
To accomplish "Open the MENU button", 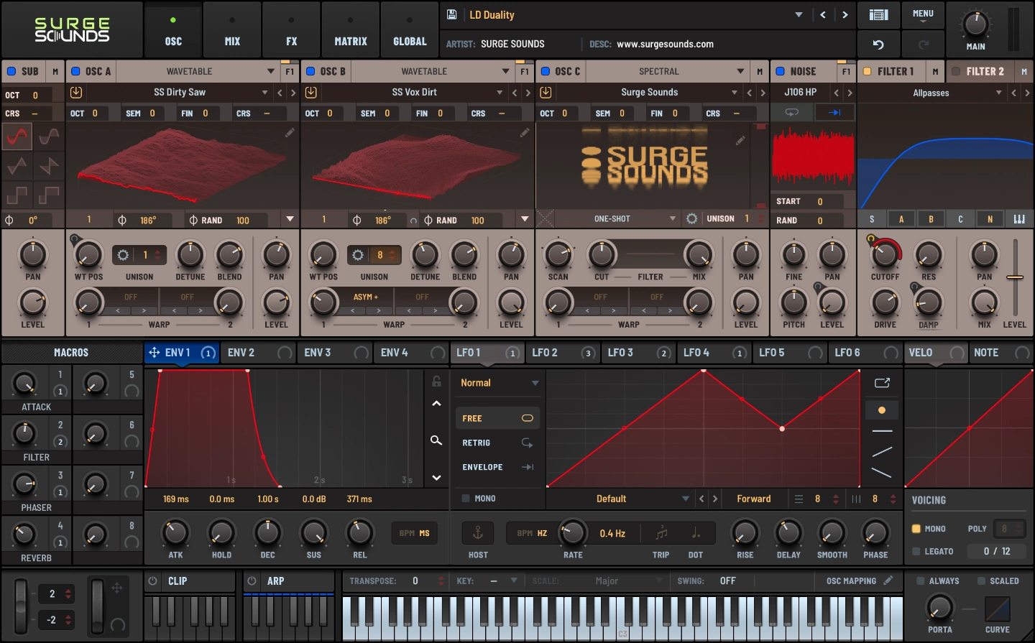I will click(923, 15).
